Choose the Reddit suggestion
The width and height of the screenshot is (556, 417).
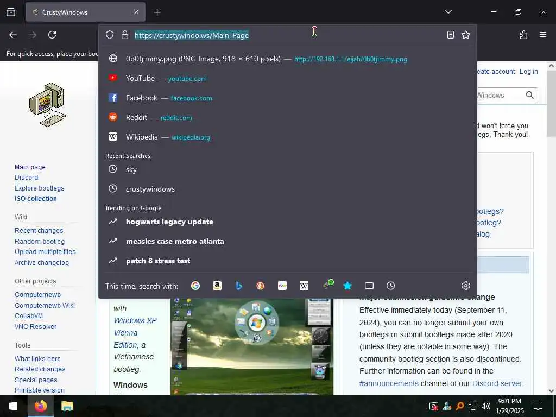pos(288,117)
